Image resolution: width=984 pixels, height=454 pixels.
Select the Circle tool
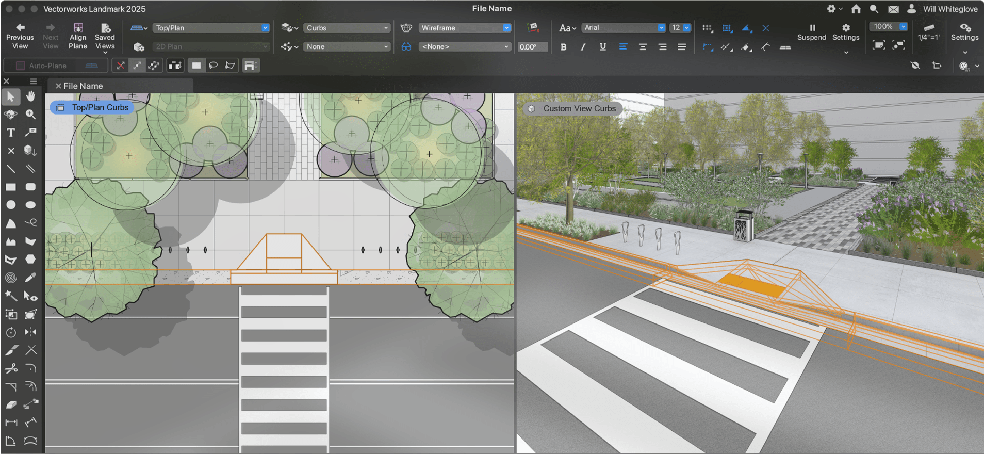pyautogui.click(x=10, y=205)
